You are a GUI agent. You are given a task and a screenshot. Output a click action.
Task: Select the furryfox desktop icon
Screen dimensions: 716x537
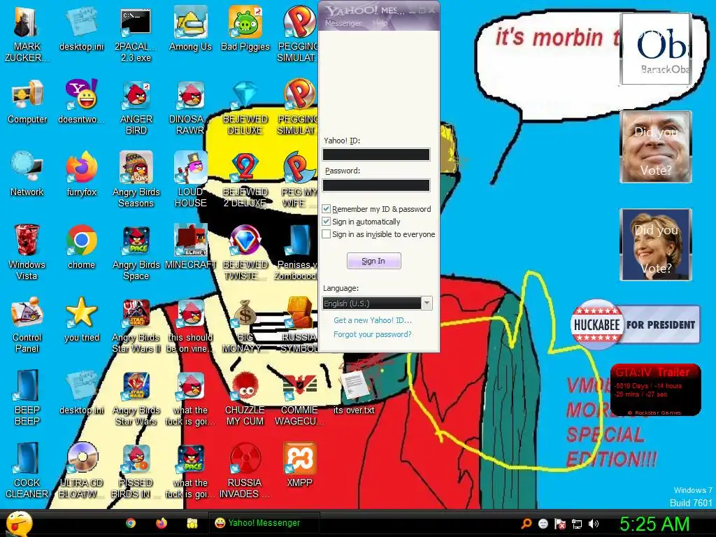tap(81, 173)
